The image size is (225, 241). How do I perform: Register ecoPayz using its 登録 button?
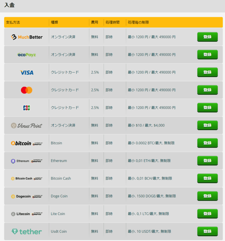[x=207, y=55]
